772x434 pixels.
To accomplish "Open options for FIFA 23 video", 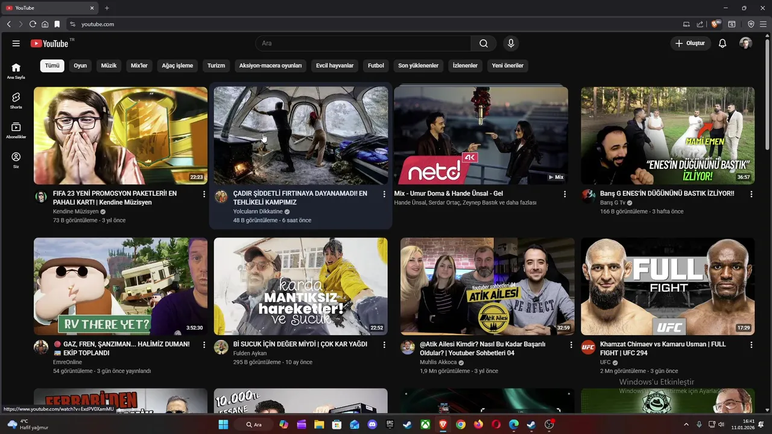I will tap(204, 194).
